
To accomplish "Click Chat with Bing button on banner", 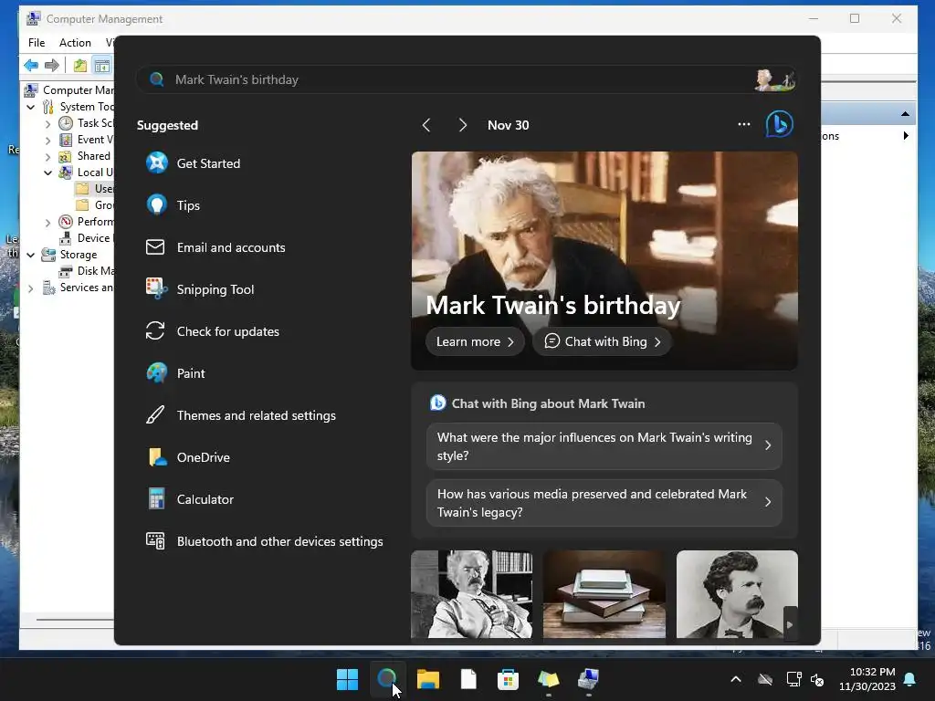I will tap(603, 341).
